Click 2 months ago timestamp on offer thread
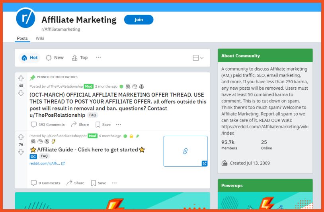This screenshot has height=212, width=324. (x=106, y=86)
